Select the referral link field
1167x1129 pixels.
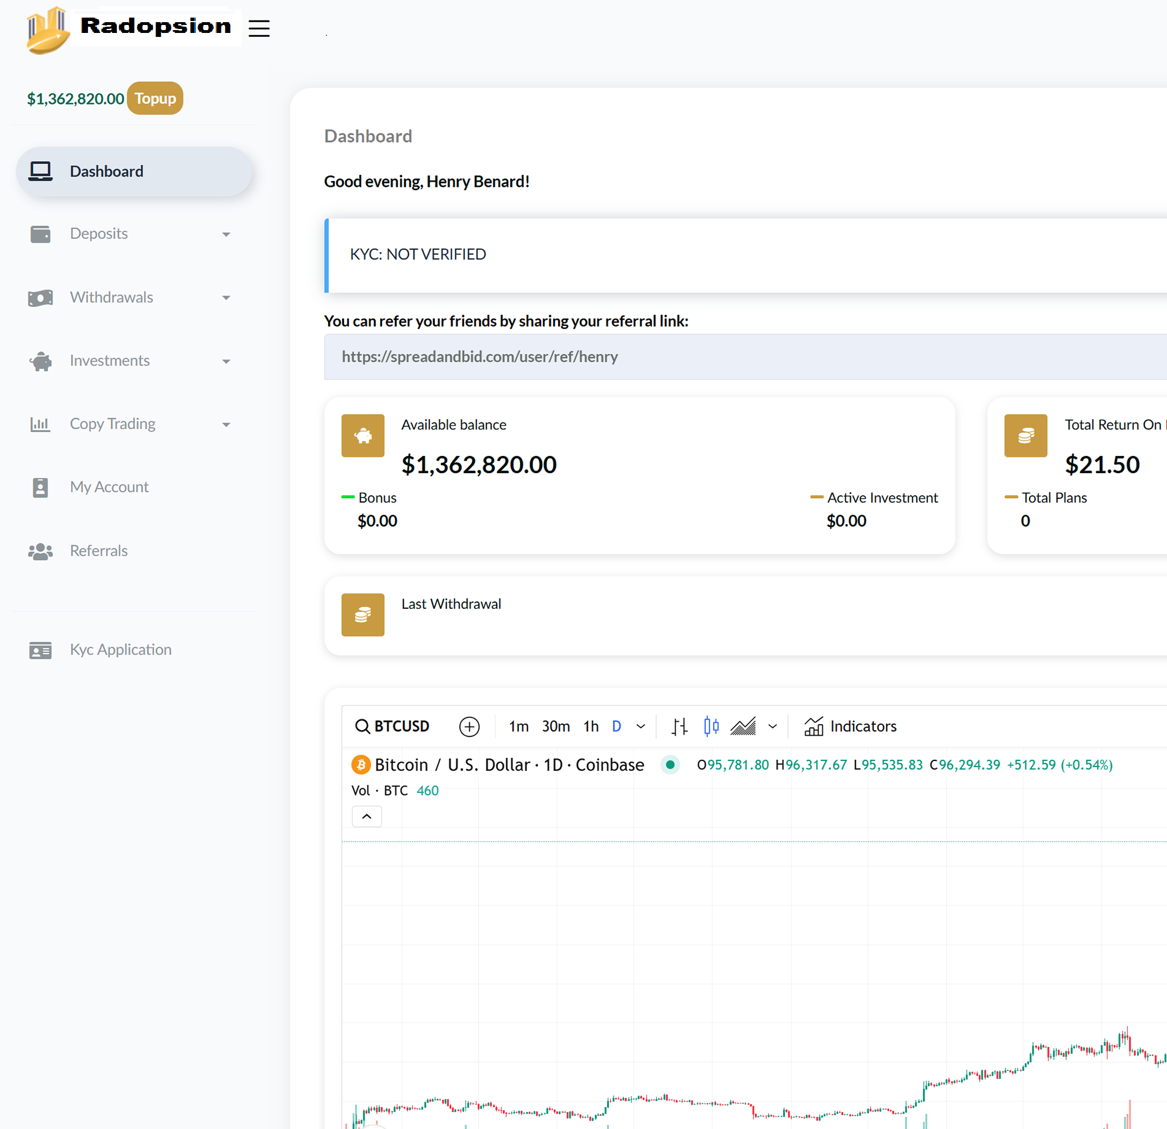(745, 357)
